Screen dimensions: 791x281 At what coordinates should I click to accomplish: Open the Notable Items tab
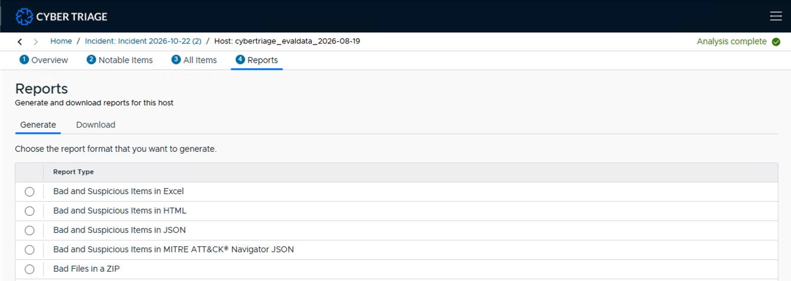click(119, 60)
